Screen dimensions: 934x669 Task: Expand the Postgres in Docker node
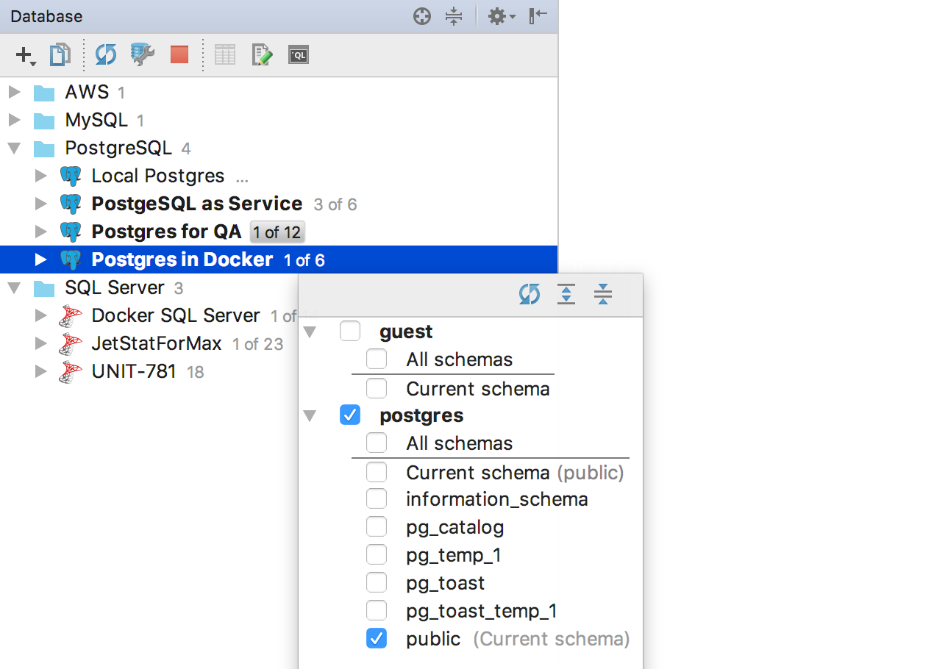pos(41,260)
